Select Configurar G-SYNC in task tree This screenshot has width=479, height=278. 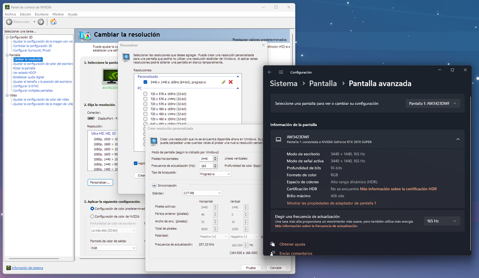point(26,86)
